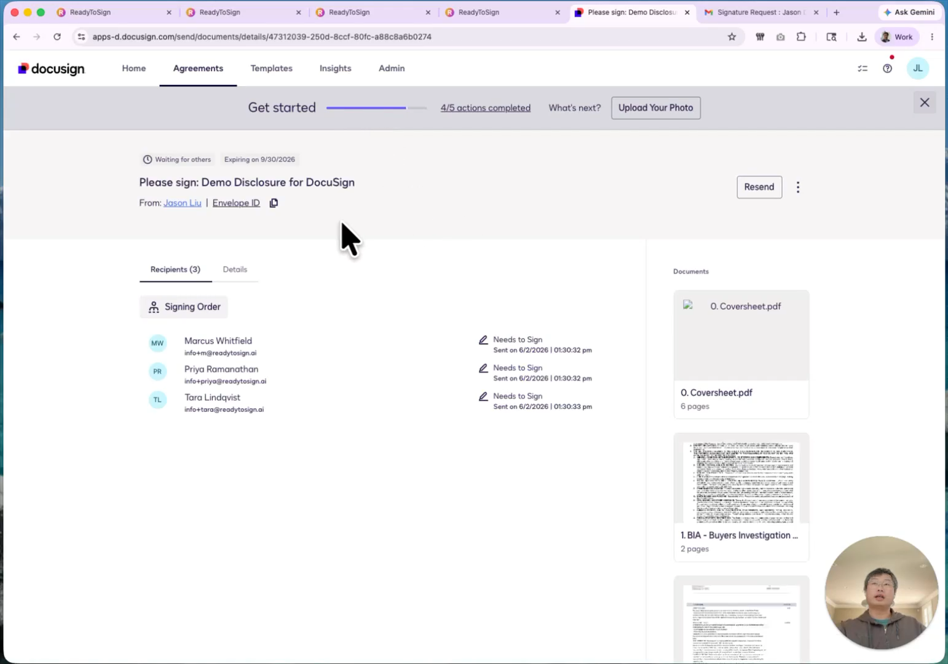Viewport: 948px width, 664px height.
Task: Open the Admin menu item
Action: (392, 68)
